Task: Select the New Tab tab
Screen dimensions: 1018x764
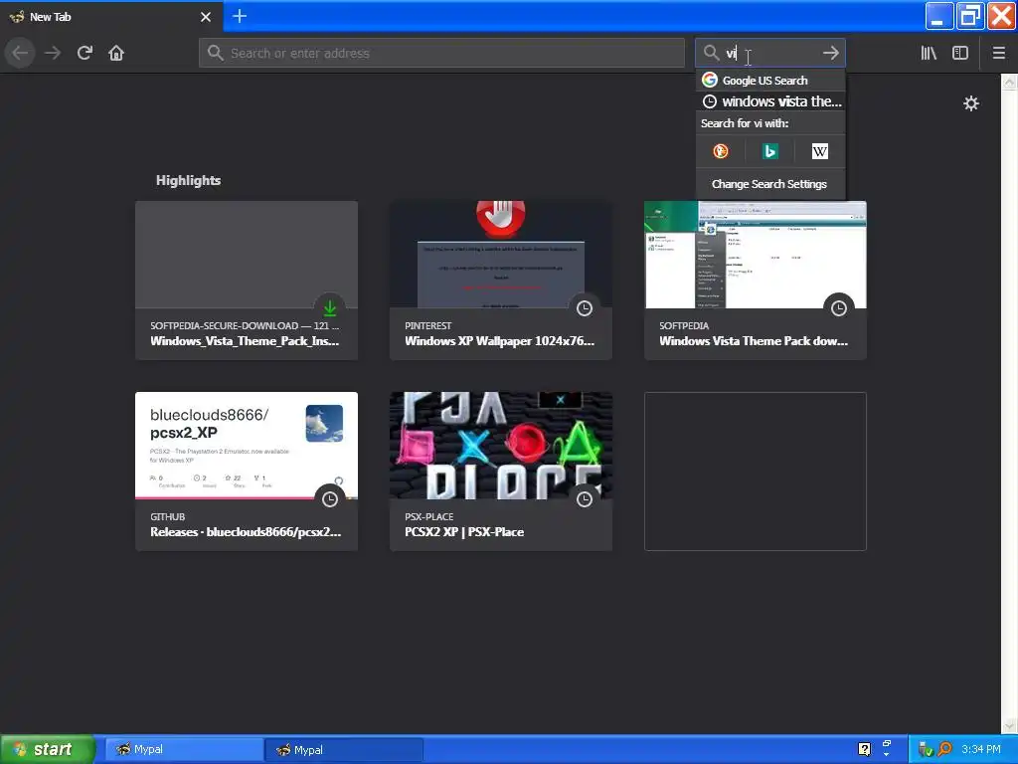Action: (x=111, y=16)
